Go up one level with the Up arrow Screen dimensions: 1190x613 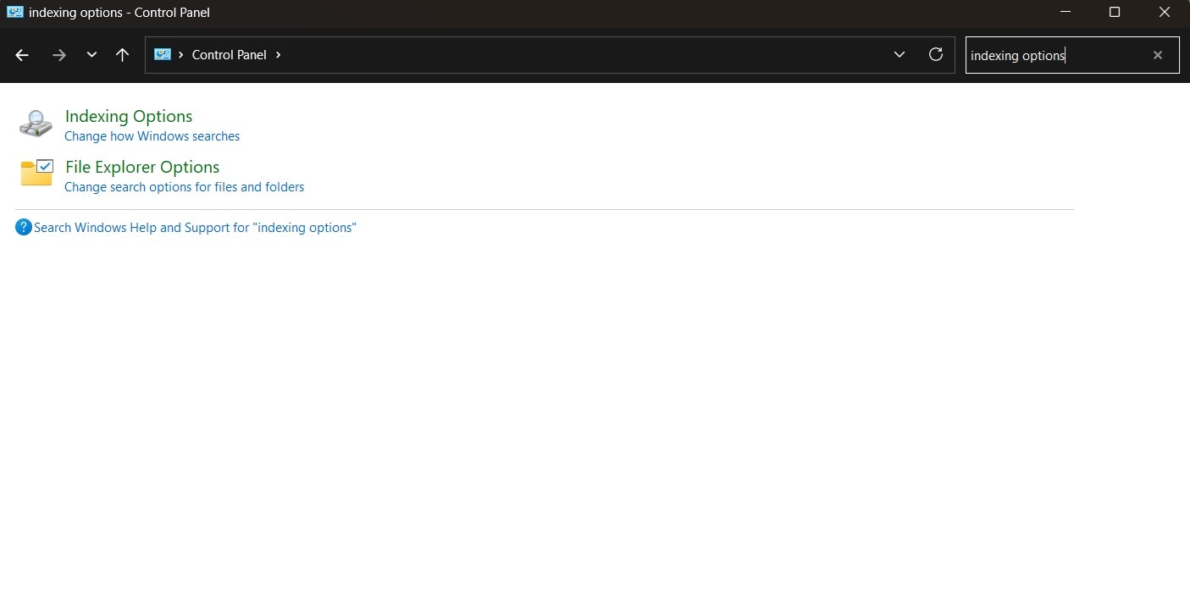(x=122, y=55)
